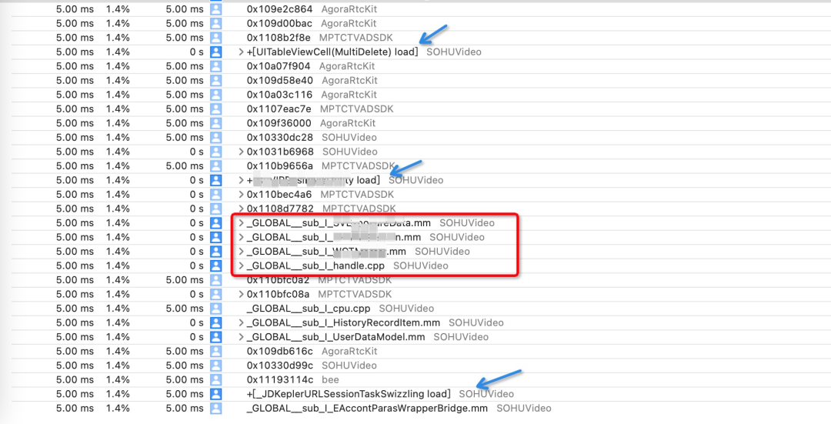This screenshot has height=424, width=831.
Task: Click the user icon beside 0x109e2c864
Action: pyautogui.click(x=215, y=9)
